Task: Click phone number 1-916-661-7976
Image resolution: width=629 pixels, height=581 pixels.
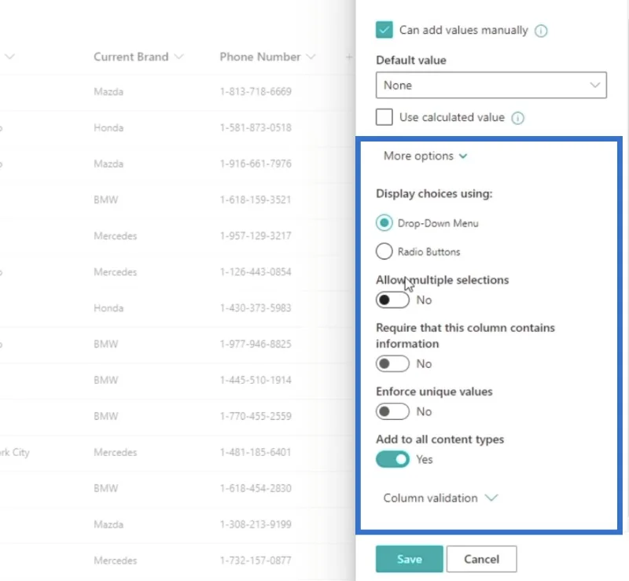Action: [256, 164]
